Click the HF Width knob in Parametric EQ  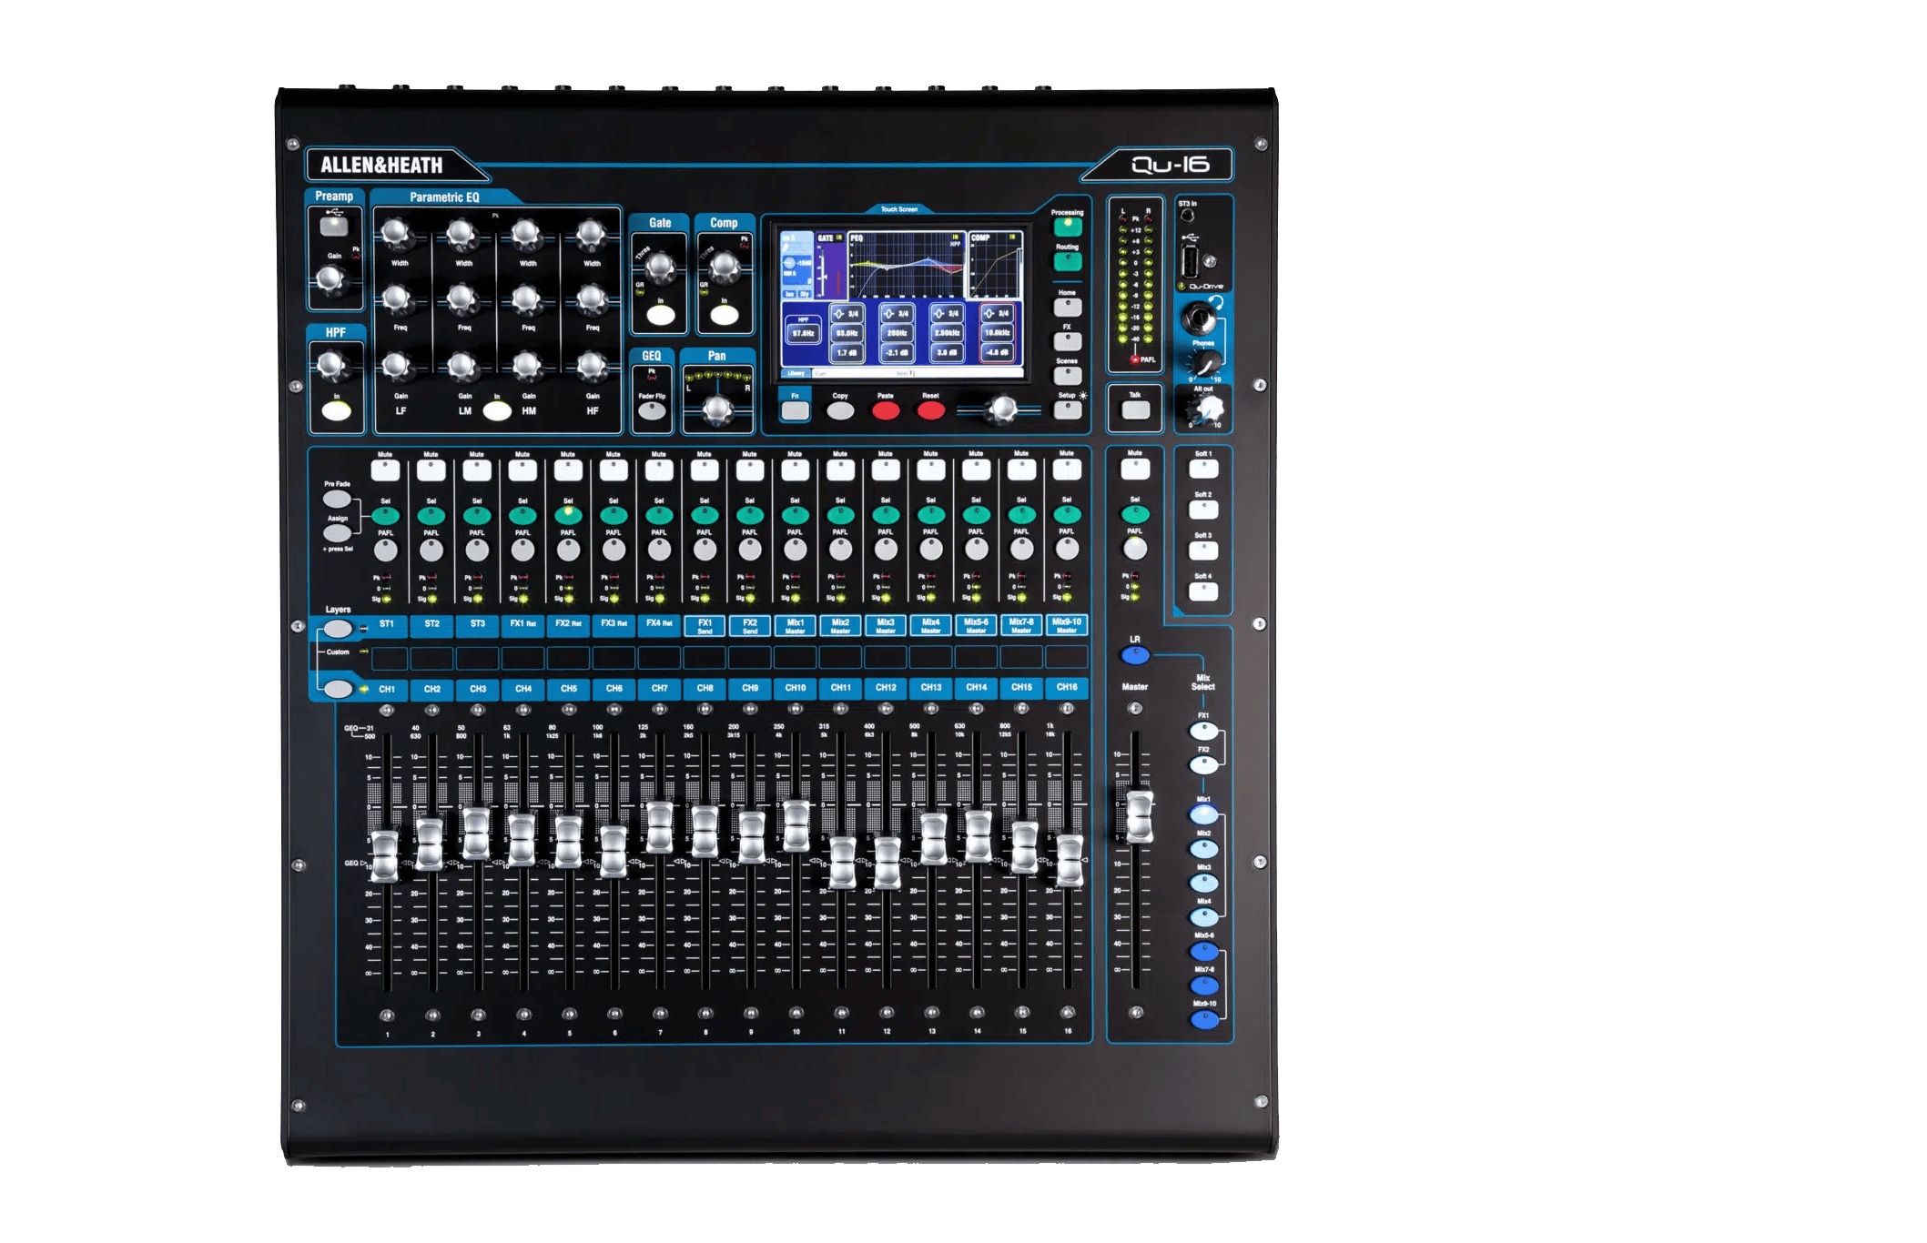coord(591,235)
